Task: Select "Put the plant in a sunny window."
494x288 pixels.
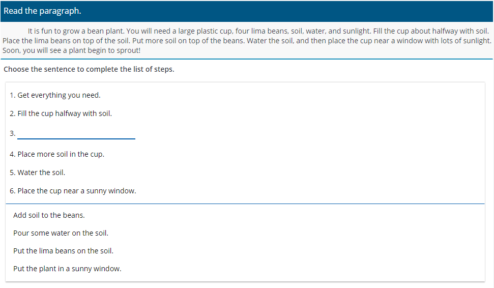Action: 67,269
